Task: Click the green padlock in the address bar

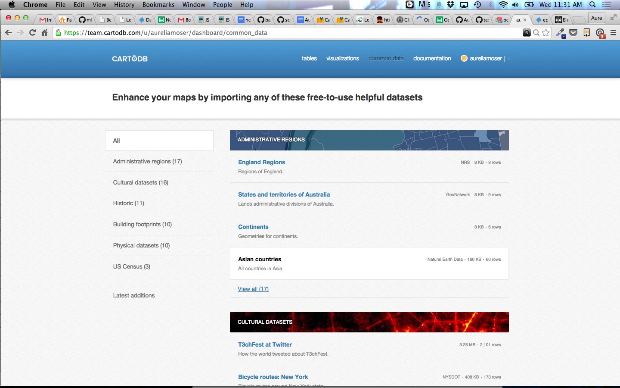Action: pos(59,33)
